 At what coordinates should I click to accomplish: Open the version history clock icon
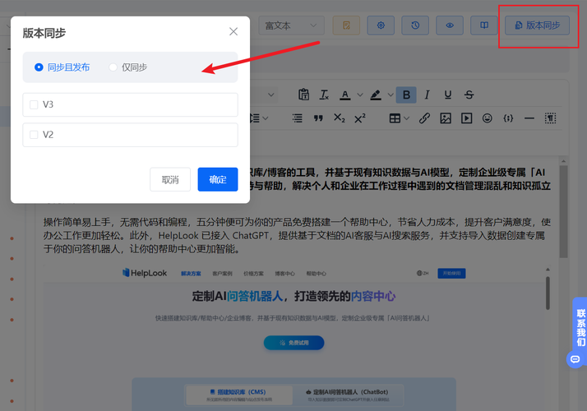coord(415,25)
